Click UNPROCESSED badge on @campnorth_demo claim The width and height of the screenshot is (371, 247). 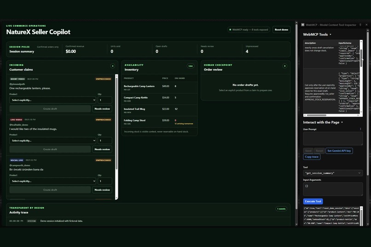coord(103,160)
